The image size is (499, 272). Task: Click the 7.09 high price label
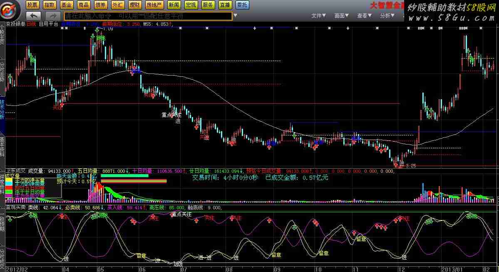108,29
